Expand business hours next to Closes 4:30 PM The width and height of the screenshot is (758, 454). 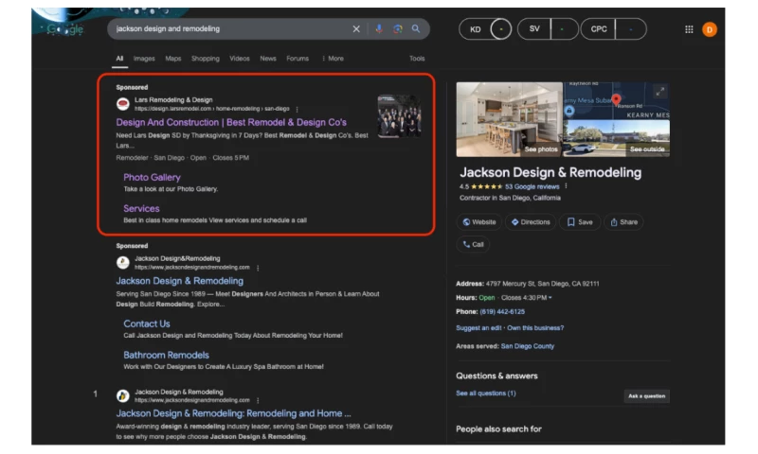[x=550, y=298]
